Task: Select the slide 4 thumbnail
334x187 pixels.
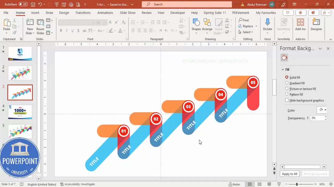Action: (20, 112)
